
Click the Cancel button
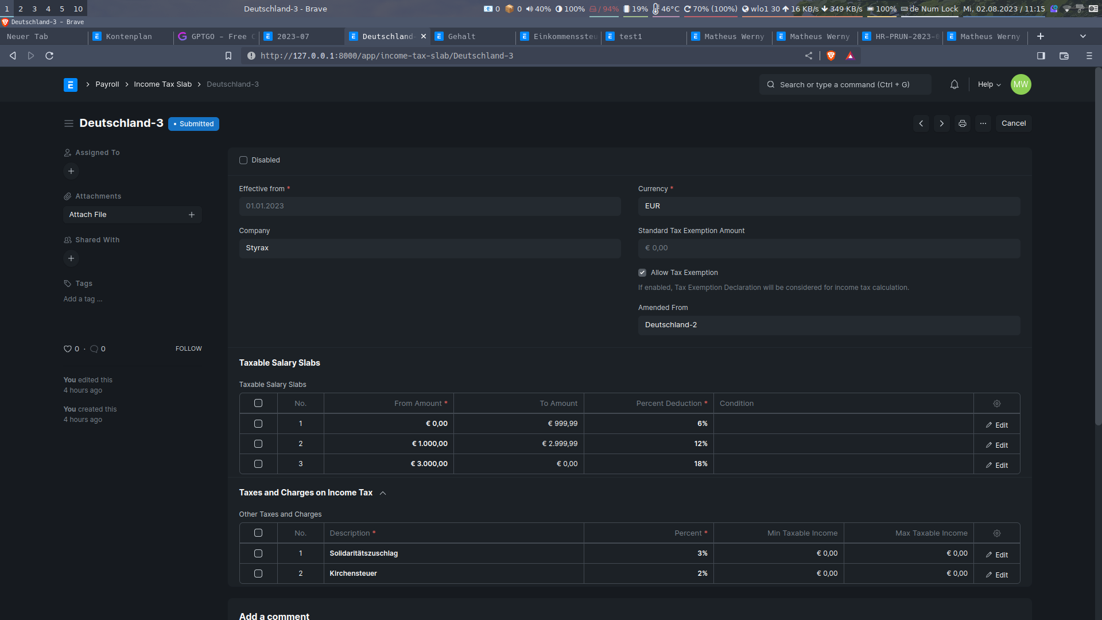click(x=1013, y=123)
